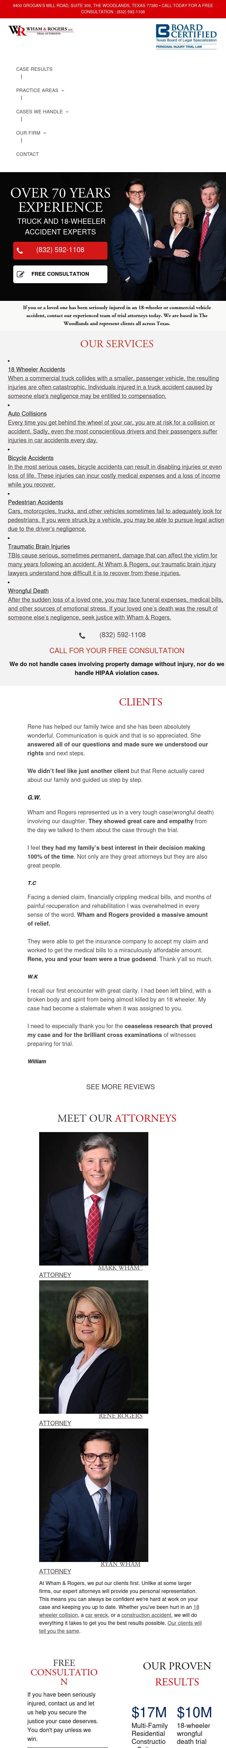Open the Our Firm dropdown chevron
The image size is (226, 1748).
[45, 133]
